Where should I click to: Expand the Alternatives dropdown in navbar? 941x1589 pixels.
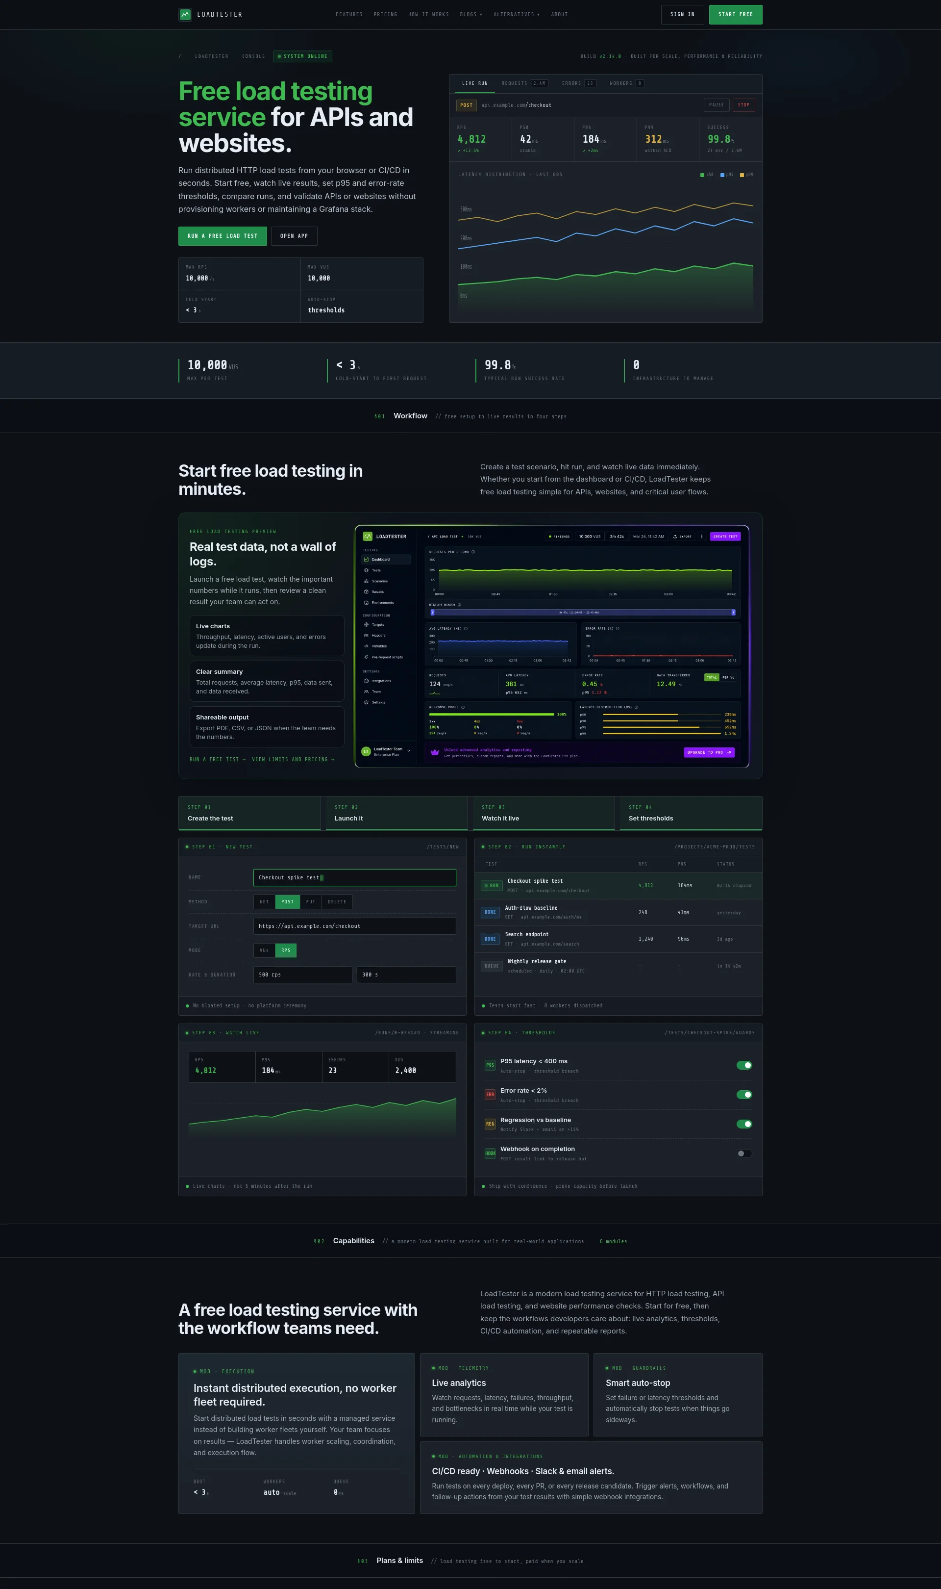coord(517,15)
